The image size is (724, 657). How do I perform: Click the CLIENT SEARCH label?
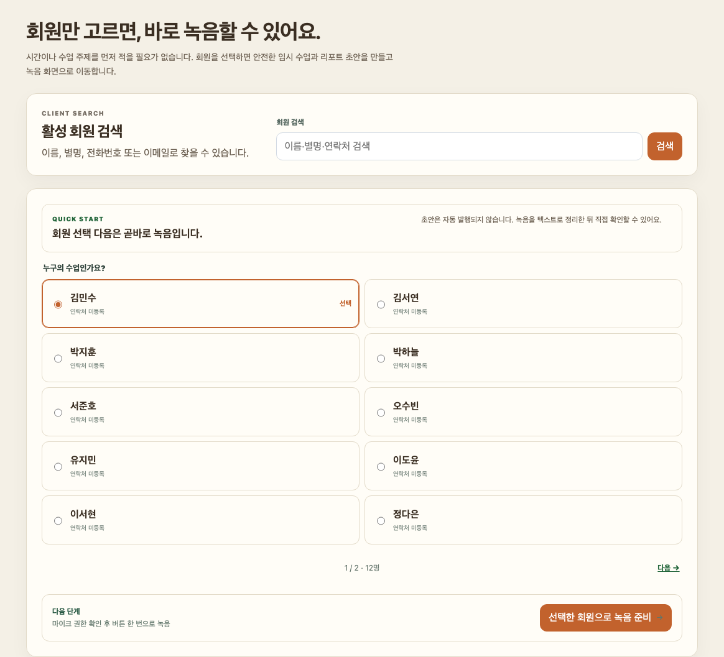click(73, 114)
